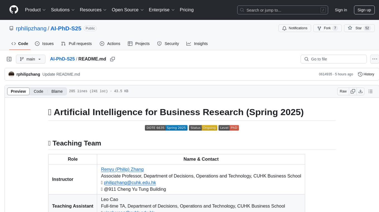Expand the Enterprise menu
This screenshot has height=212, width=379.
tap(162, 10)
